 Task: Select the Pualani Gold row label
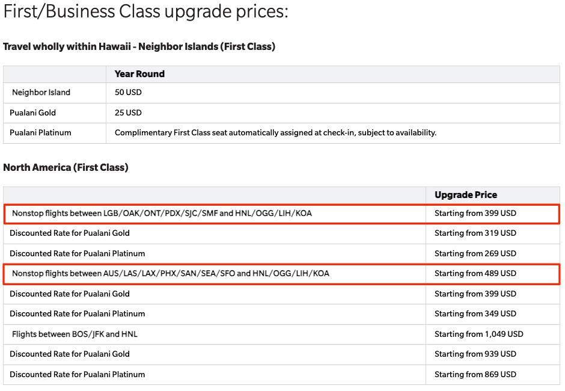(34, 112)
